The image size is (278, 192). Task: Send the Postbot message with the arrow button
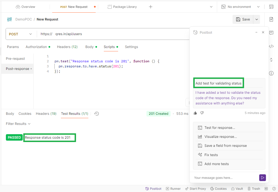pos(263,178)
